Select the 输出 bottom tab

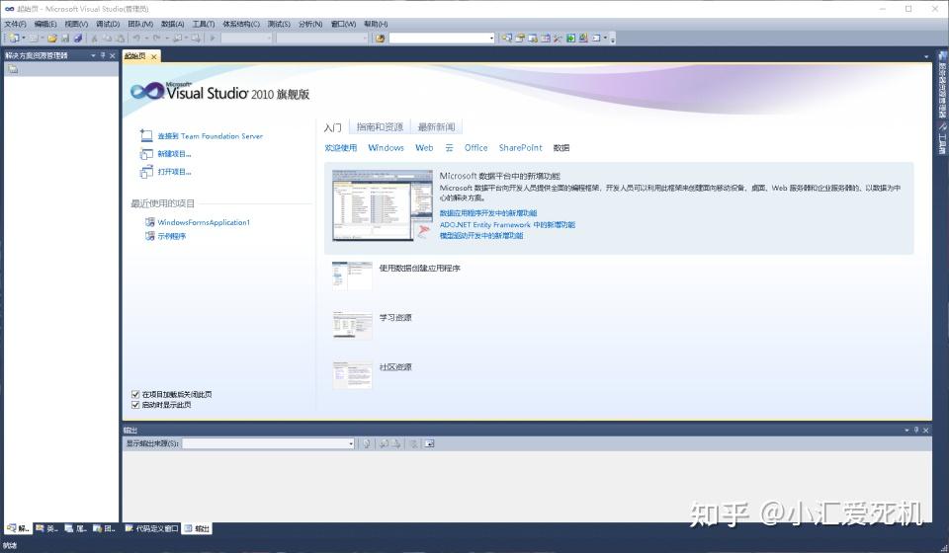click(x=198, y=528)
